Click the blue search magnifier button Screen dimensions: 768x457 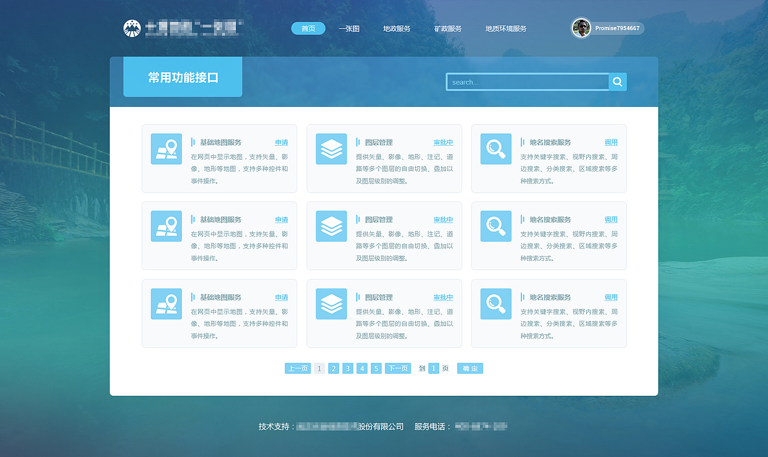pos(617,82)
